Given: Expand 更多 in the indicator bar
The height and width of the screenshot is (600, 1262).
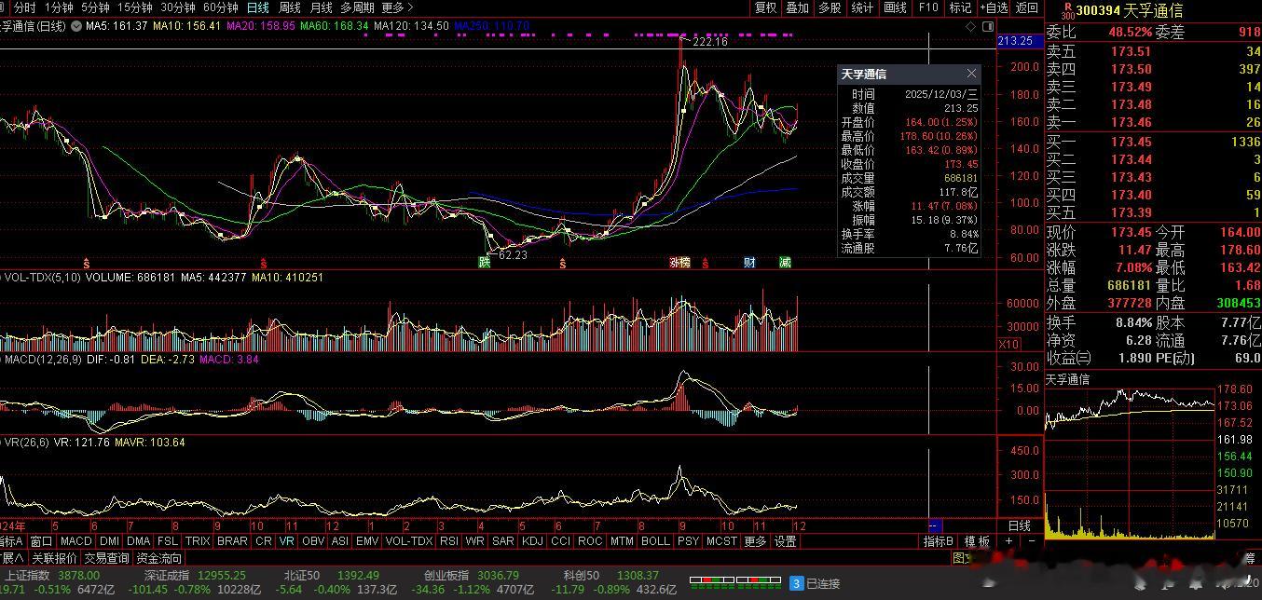Looking at the screenshot, I should 755,541.
